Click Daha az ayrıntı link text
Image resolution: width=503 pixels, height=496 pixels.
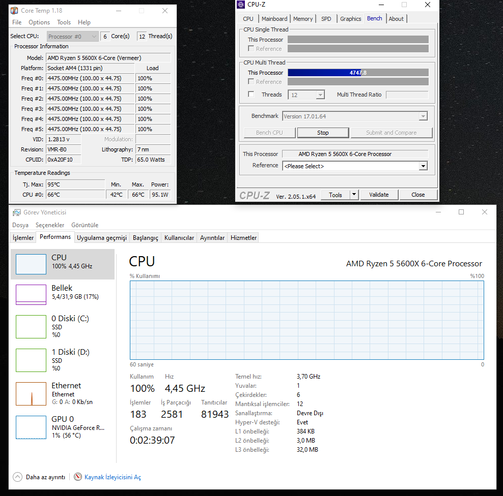click(x=45, y=477)
